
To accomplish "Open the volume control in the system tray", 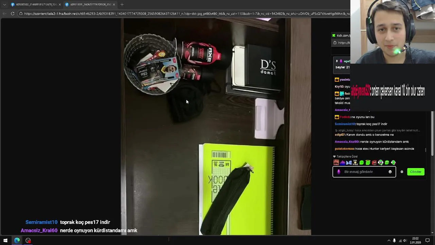I will [405, 241].
